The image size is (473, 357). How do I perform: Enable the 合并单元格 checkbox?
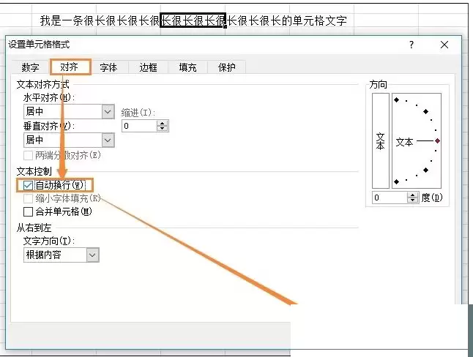[x=28, y=211]
